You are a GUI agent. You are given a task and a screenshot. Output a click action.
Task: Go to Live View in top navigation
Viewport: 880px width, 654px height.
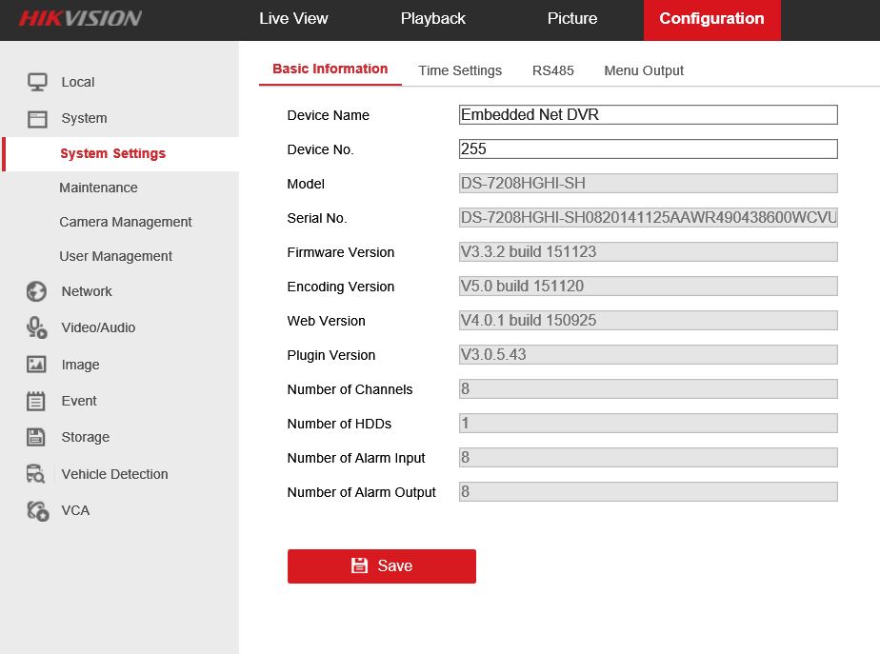point(293,19)
